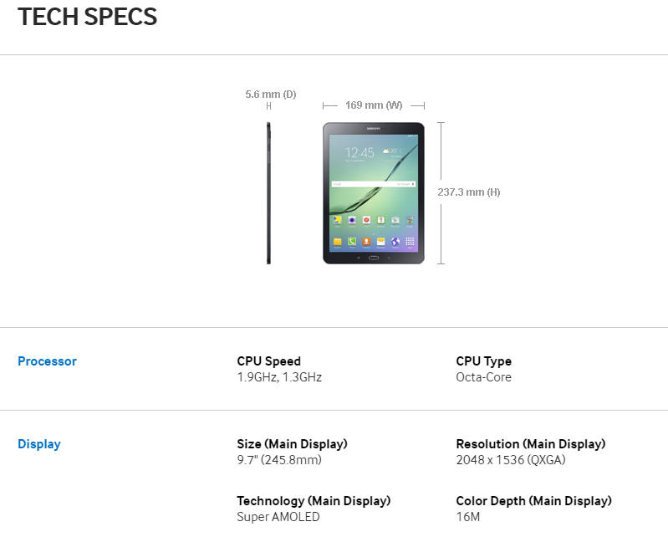Click the CPU Speed label

click(268, 361)
